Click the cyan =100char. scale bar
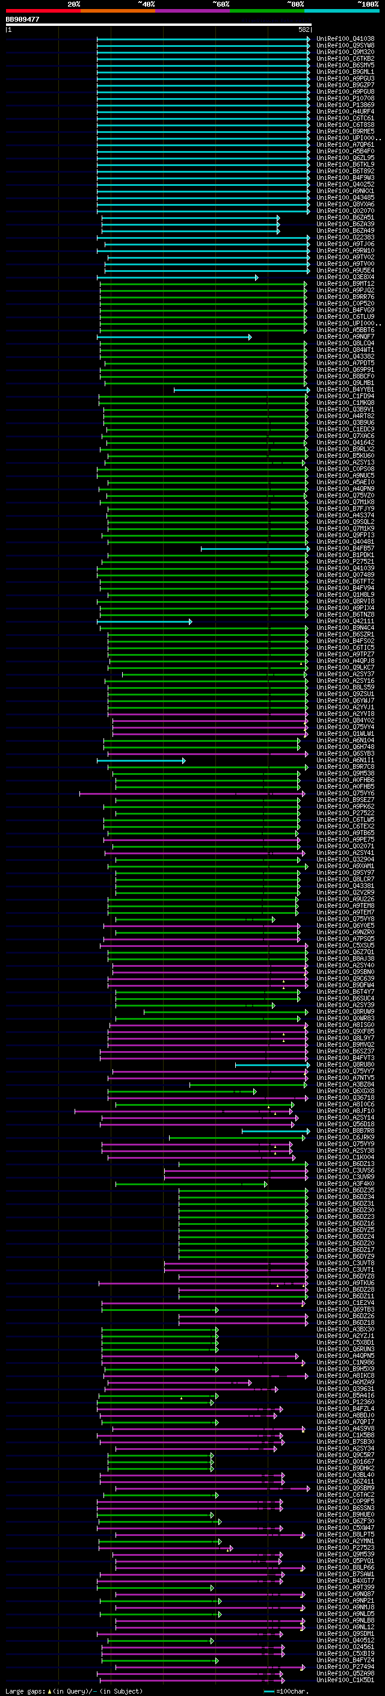 [269, 1691]
